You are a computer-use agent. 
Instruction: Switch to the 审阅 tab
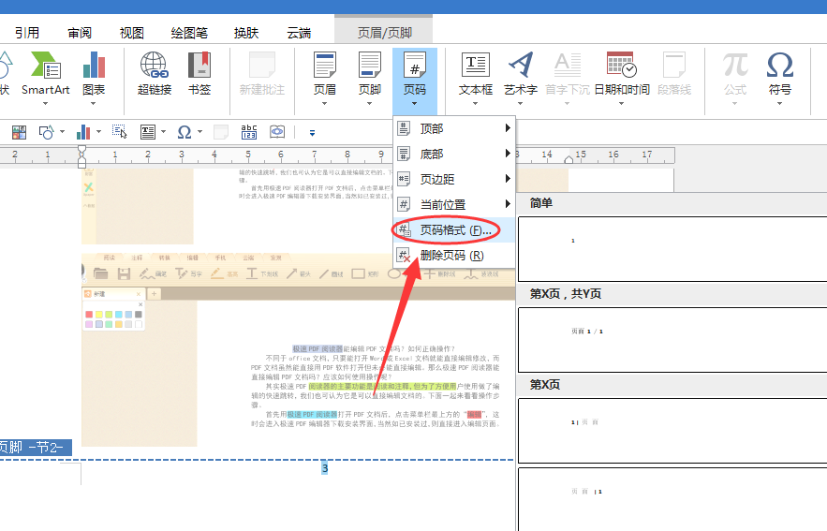[80, 33]
